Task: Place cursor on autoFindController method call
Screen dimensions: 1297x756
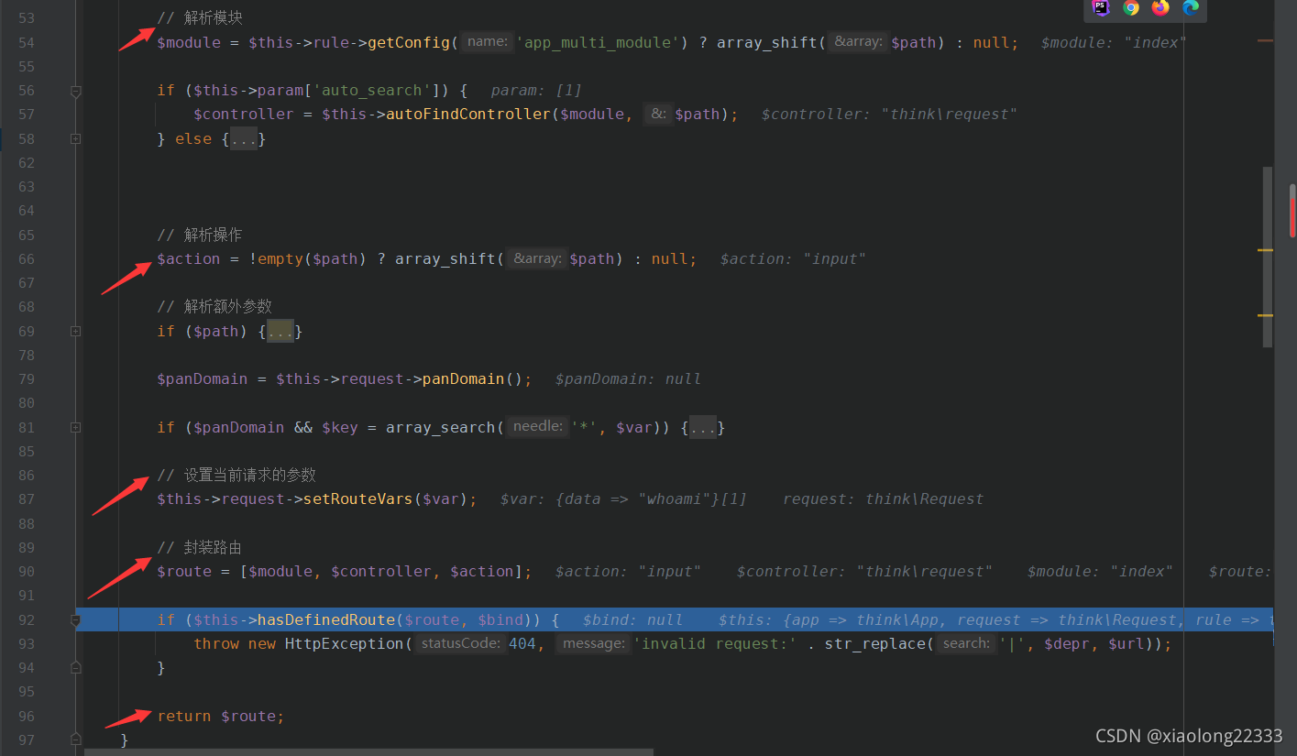Action: pos(468,115)
